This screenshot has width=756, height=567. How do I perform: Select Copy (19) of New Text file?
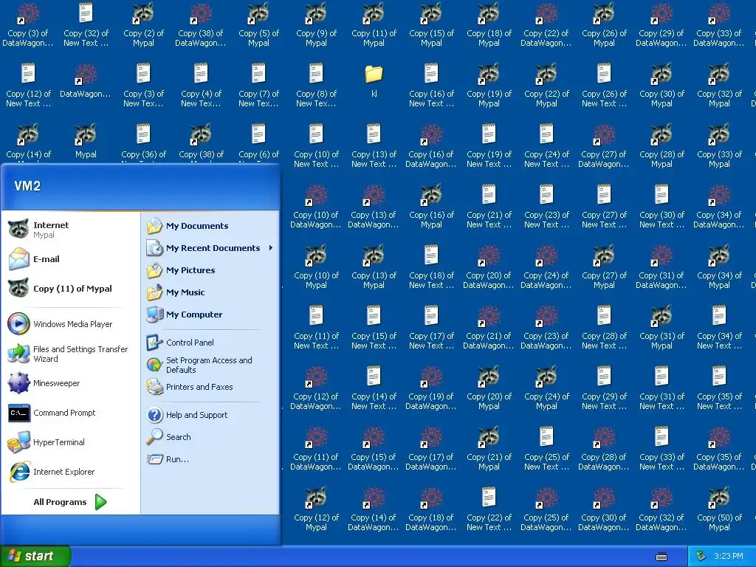click(x=489, y=145)
